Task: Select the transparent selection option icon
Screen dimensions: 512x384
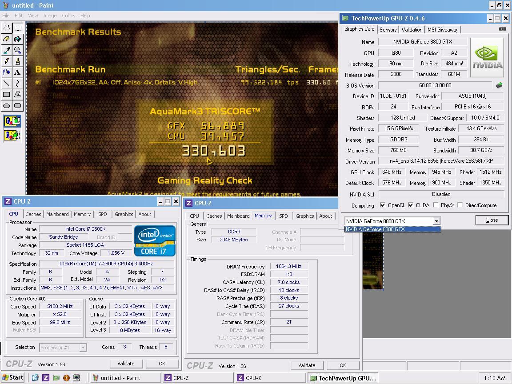Action: [12, 135]
